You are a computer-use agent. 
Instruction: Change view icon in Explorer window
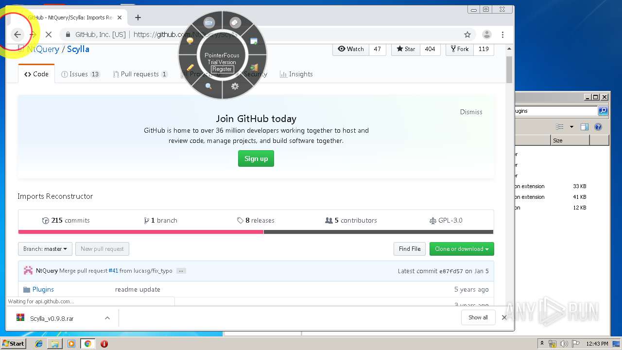[560, 127]
